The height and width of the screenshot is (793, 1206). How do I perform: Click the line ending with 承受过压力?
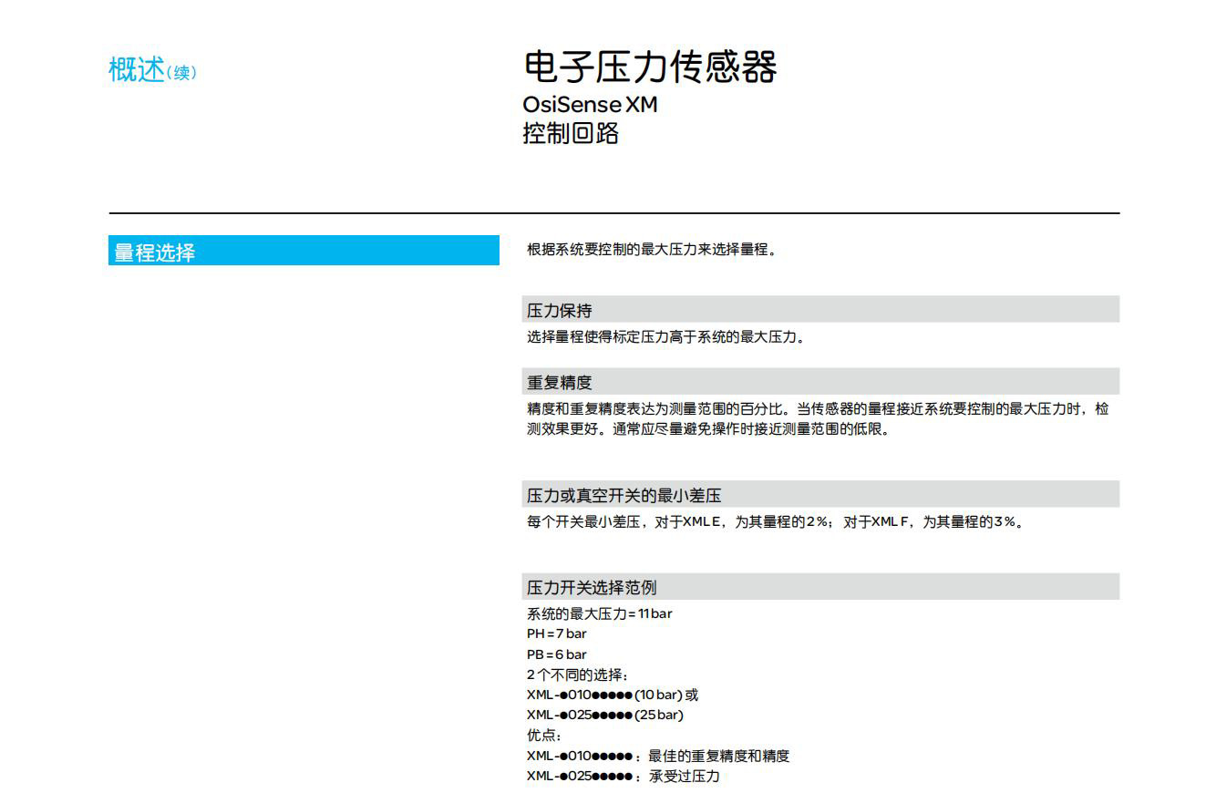[623, 776]
